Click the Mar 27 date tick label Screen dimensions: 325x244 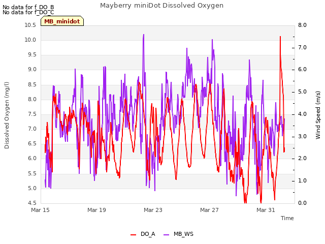tap(209, 210)
